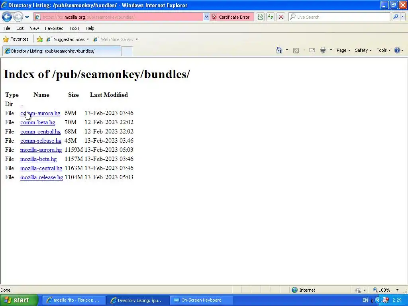The image size is (408, 306).
Task: Expand the address bar autocomplete dropdown
Action: 206,17
